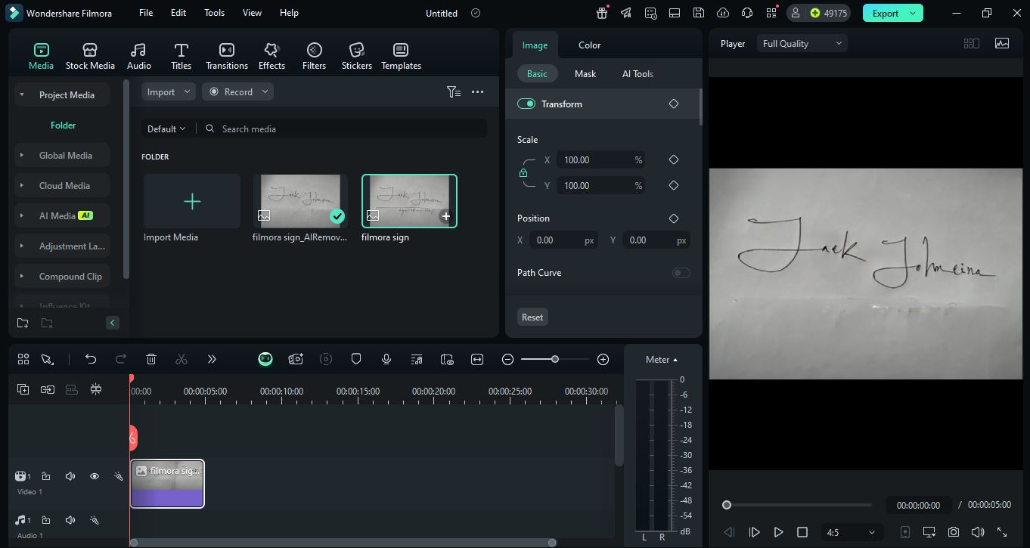Zoom in the timeline with plus icon
The image size is (1030, 548).
603,359
